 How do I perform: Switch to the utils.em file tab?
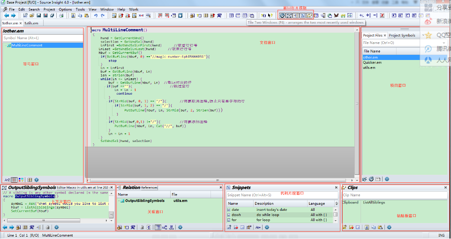tap(31, 22)
